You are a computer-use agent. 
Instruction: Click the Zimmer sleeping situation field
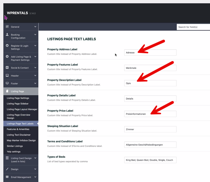(150, 129)
